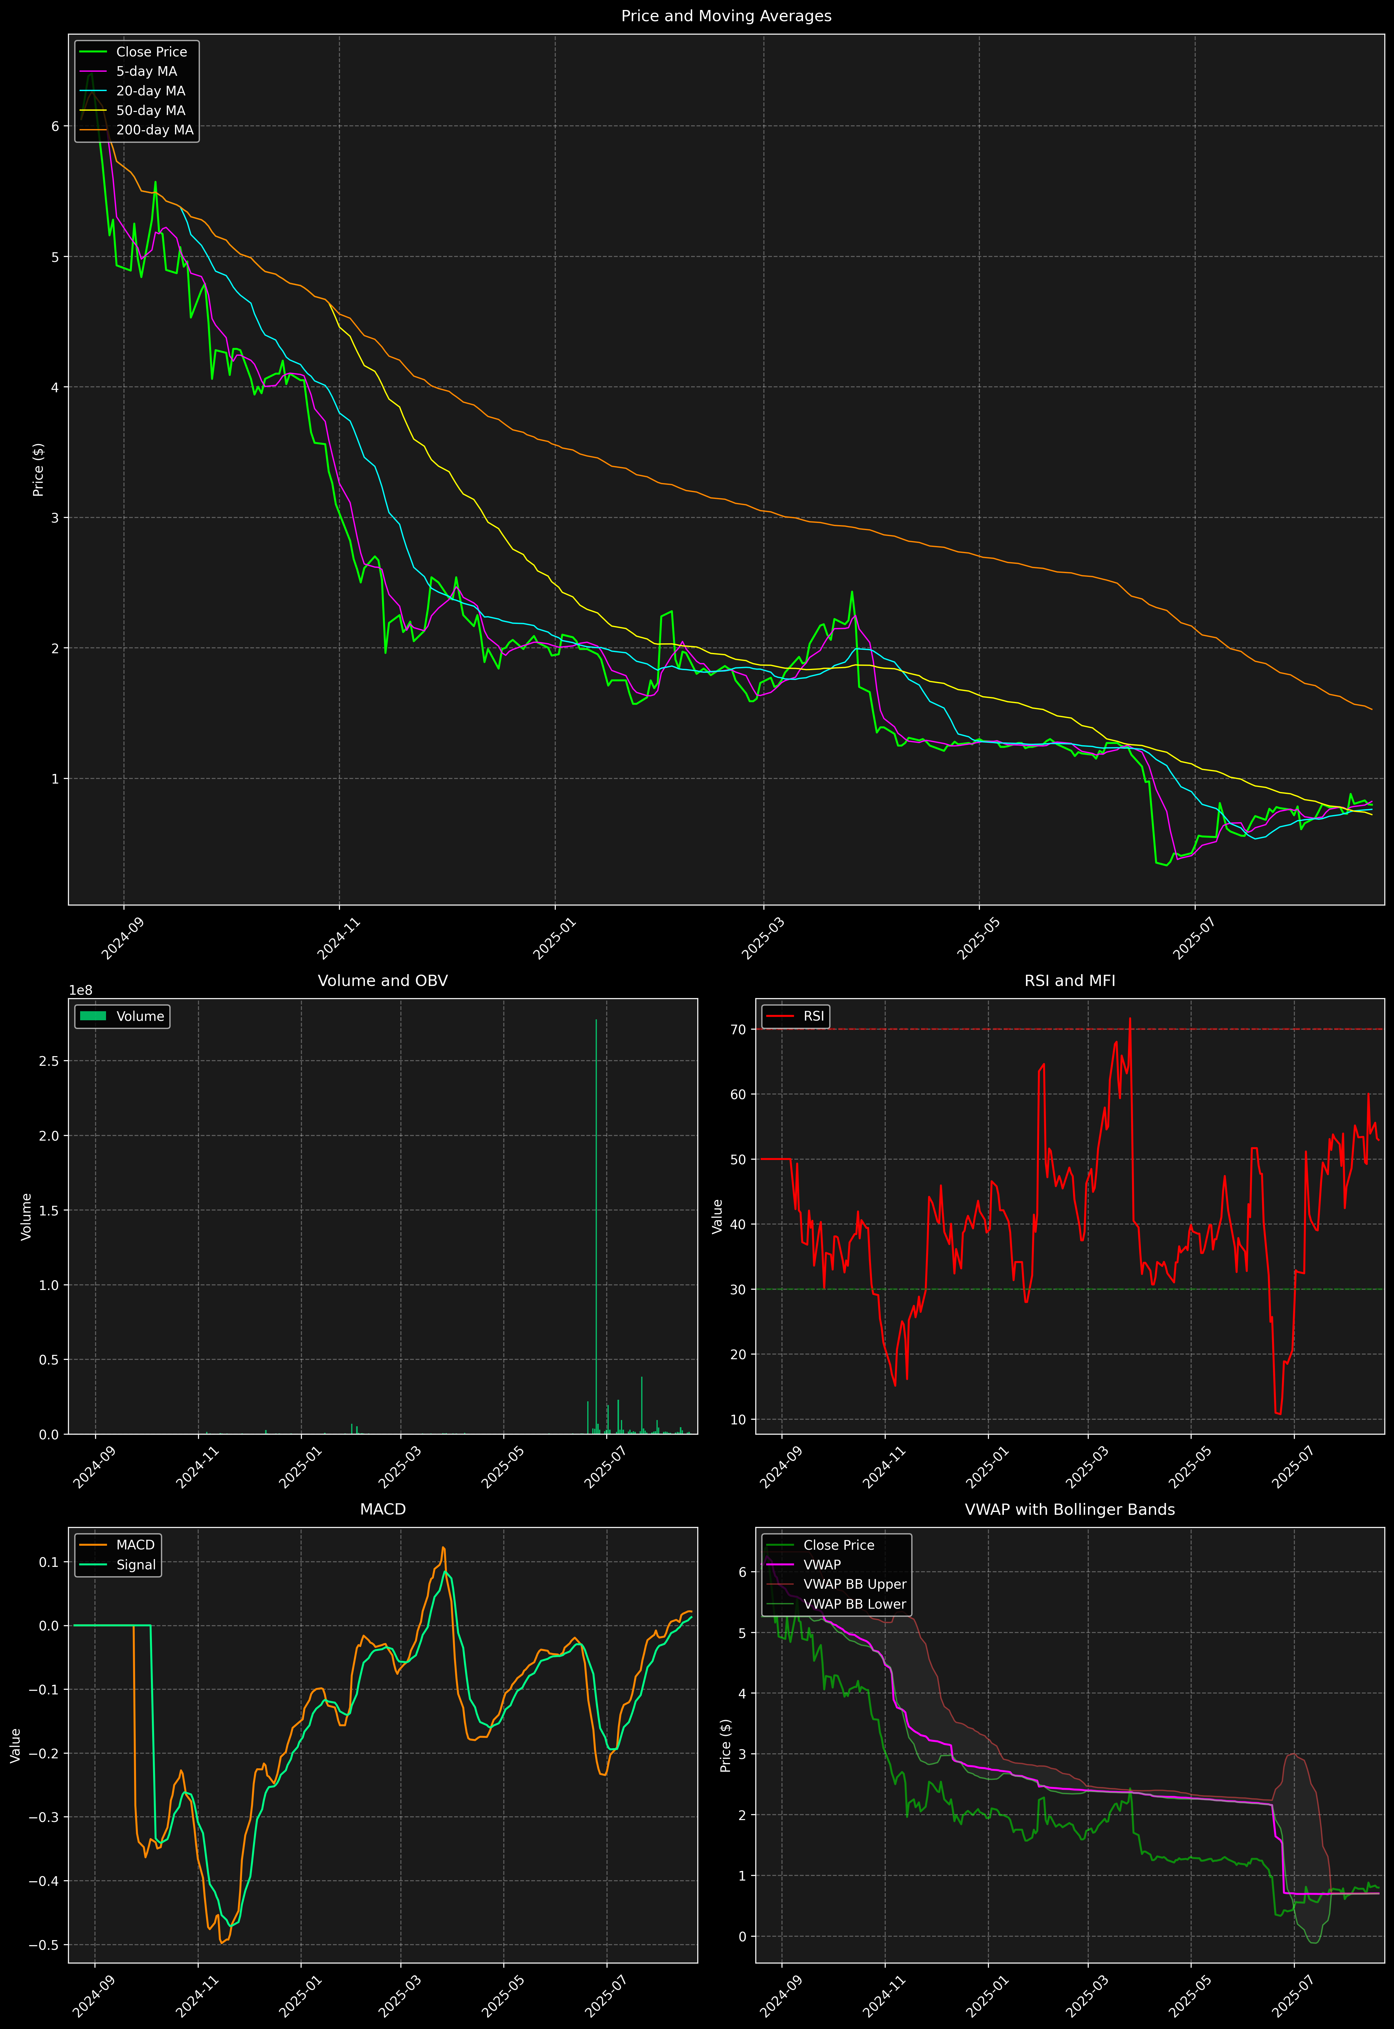This screenshot has height=2029, width=1394.
Task: Click the 2025-07 tick label on RSI chart
Action: [1294, 1467]
